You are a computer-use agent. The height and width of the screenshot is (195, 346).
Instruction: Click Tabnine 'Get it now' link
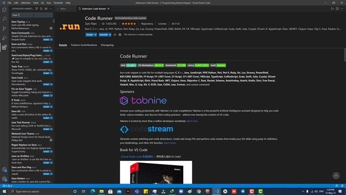pos(192,121)
